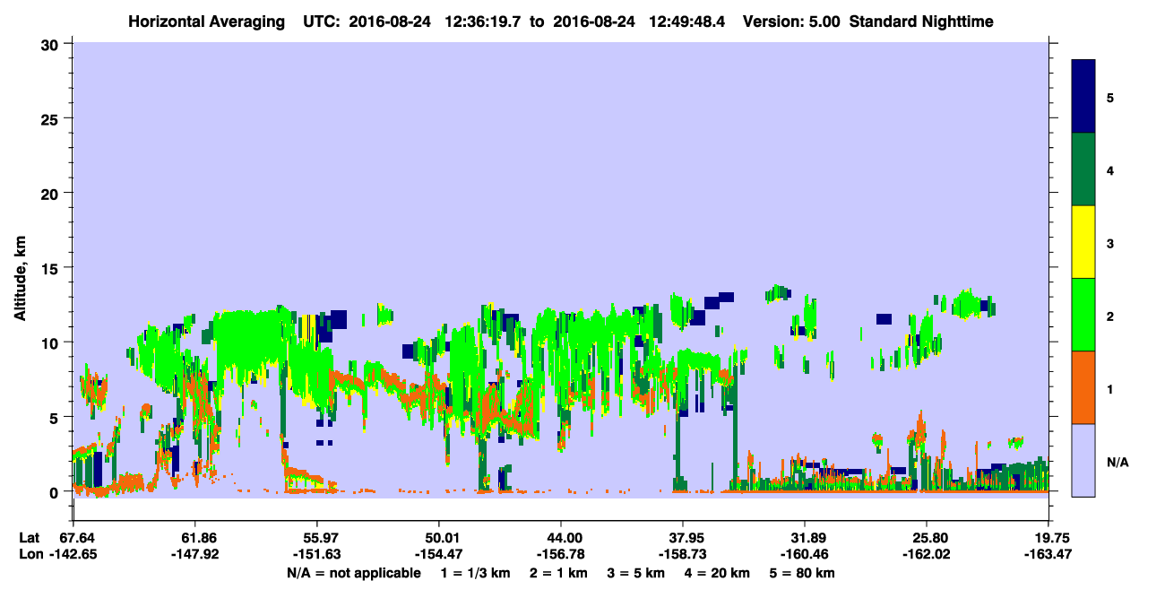Click the dark blue colorbar segment labeled 5

click(x=1083, y=97)
